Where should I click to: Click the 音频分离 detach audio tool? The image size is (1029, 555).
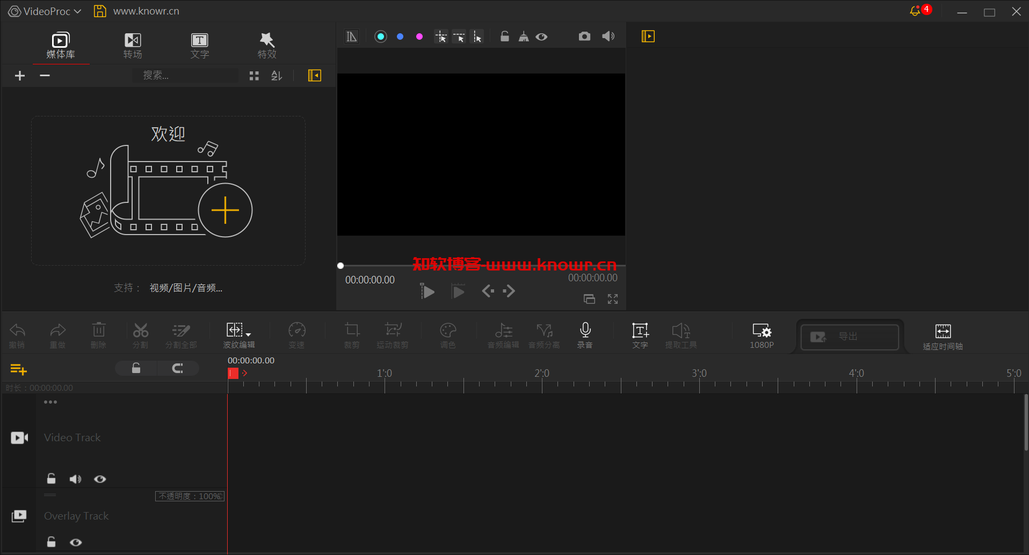[x=544, y=335]
